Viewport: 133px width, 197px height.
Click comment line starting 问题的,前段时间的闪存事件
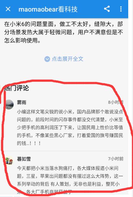[x=70, y=120]
